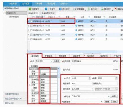Tick the checkbox for 针织衫HQ12 row
Screen dimensions: 123x107
32,30
